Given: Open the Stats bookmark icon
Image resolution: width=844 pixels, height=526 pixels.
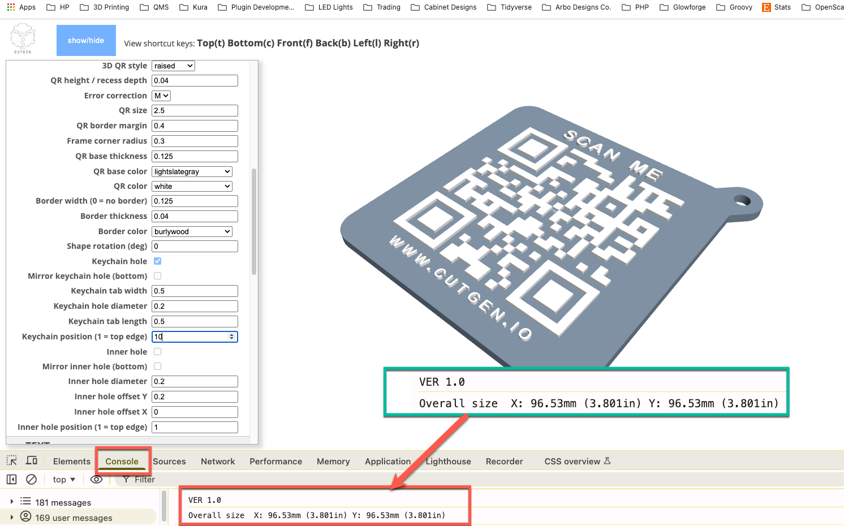Looking at the screenshot, I should (767, 7).
